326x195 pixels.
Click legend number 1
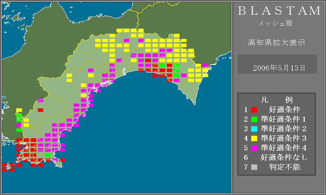pyautogui.click(x=246, y=110)
